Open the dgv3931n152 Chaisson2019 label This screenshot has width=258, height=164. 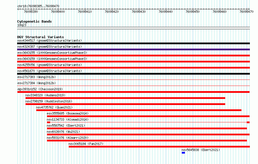coord(40,89)
